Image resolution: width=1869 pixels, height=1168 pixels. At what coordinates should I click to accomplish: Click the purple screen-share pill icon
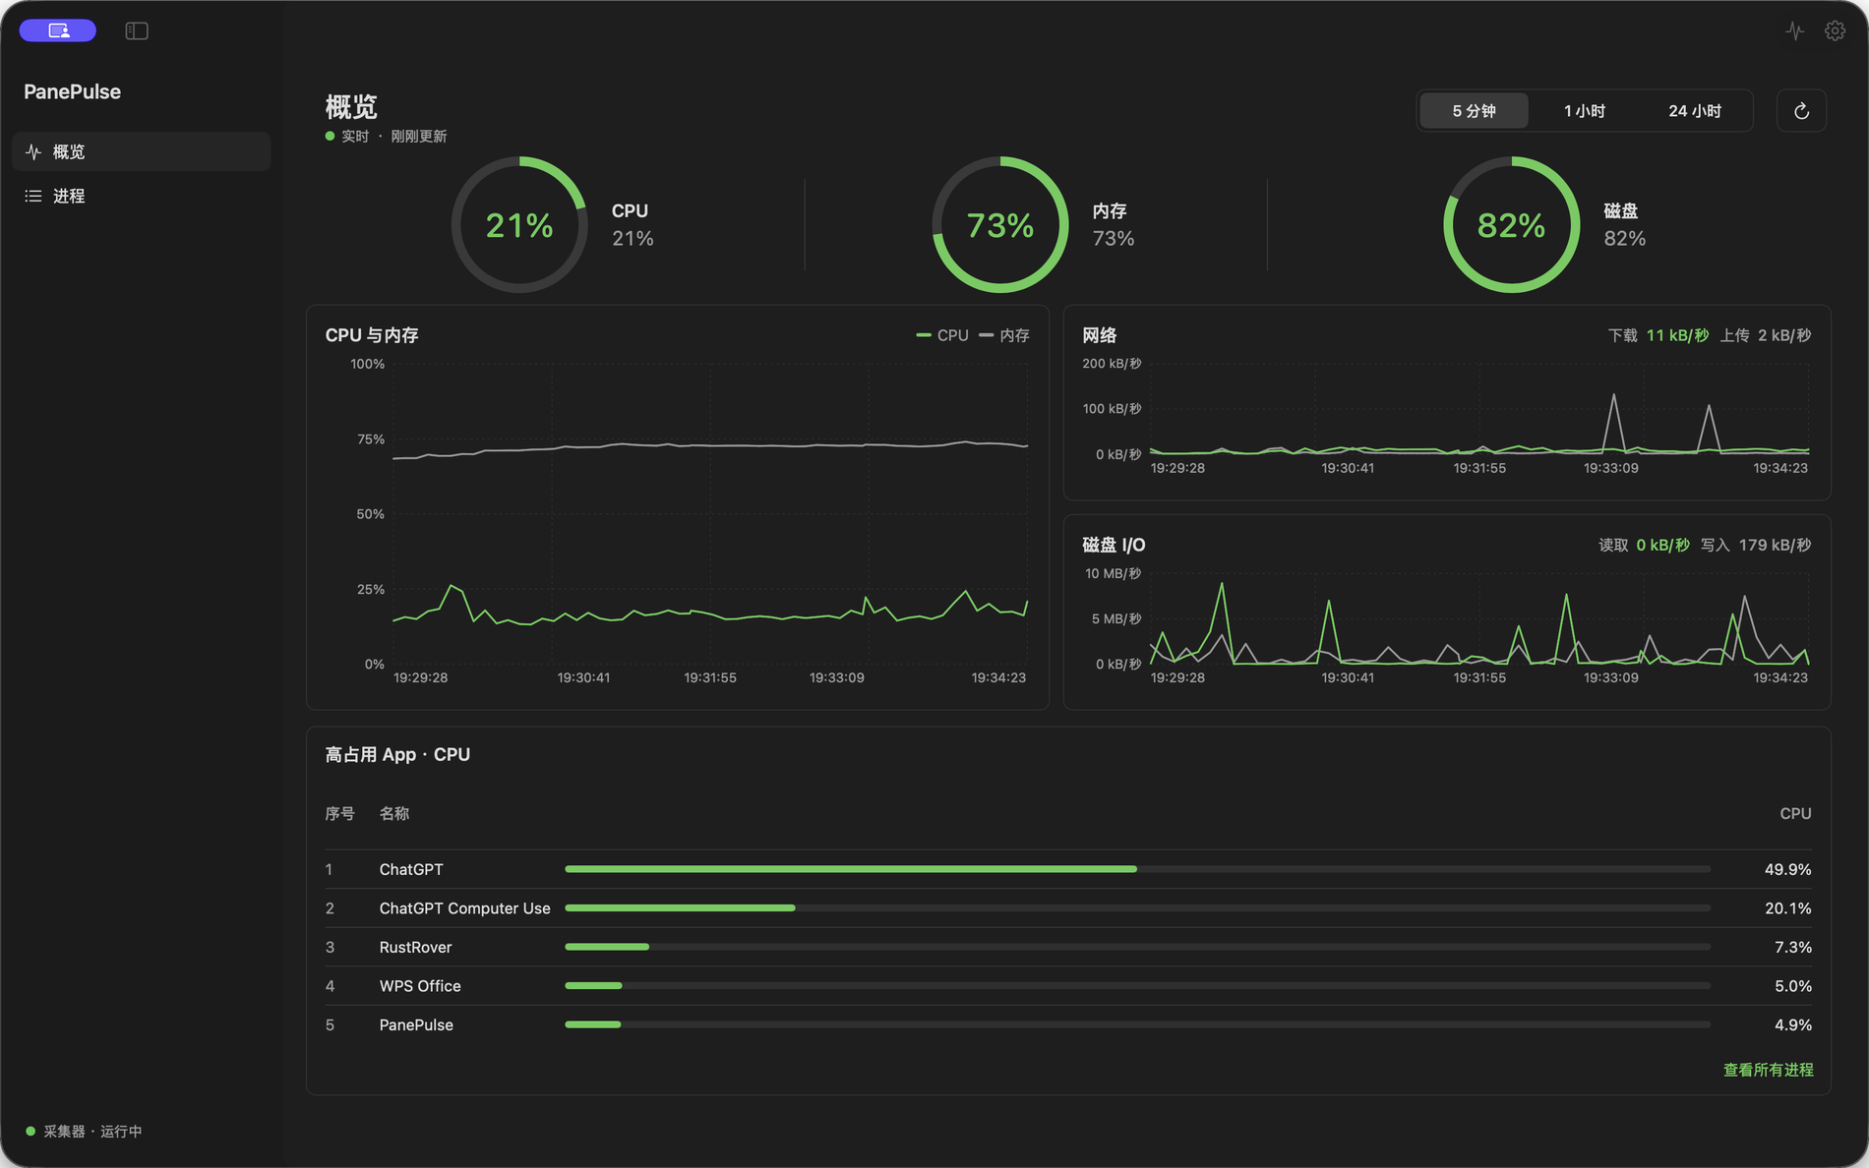58,30
